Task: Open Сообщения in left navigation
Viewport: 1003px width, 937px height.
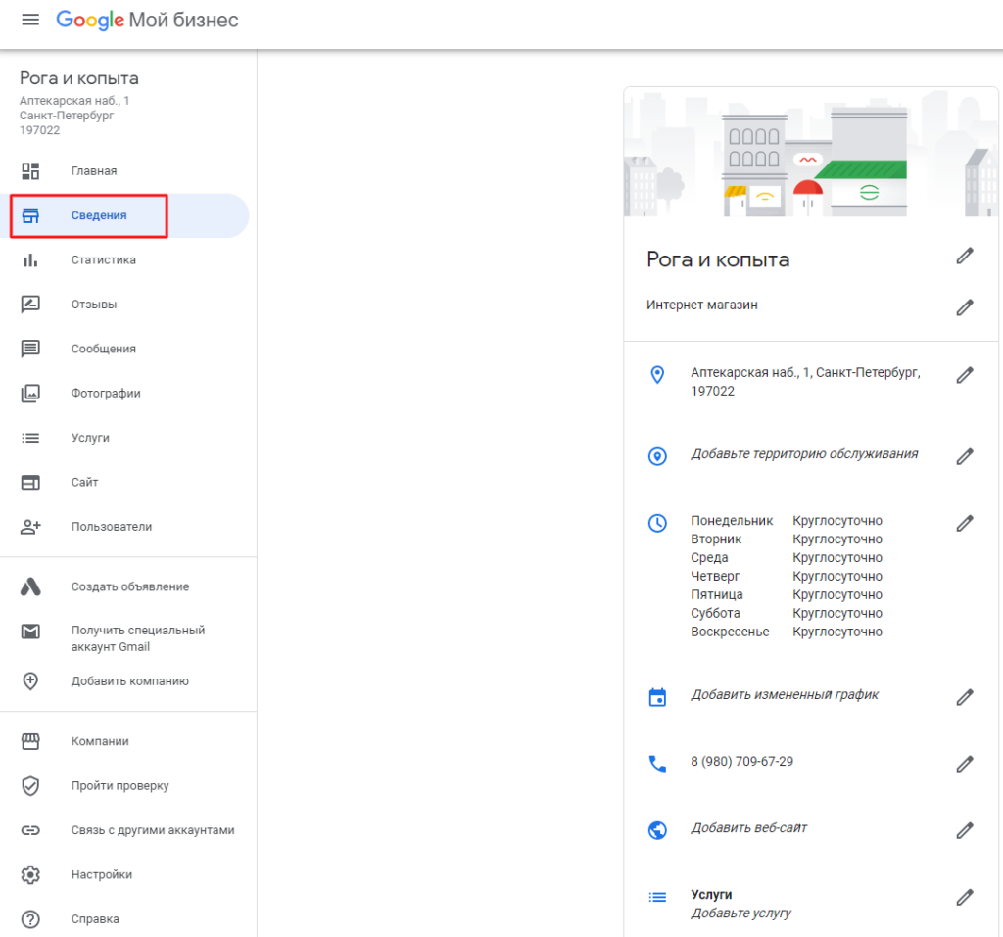Action: [103, 349]
